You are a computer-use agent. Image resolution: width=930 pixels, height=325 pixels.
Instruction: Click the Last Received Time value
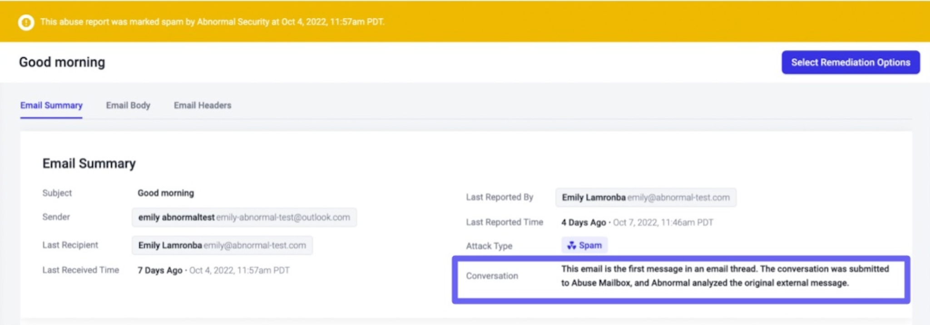point(213,270)
